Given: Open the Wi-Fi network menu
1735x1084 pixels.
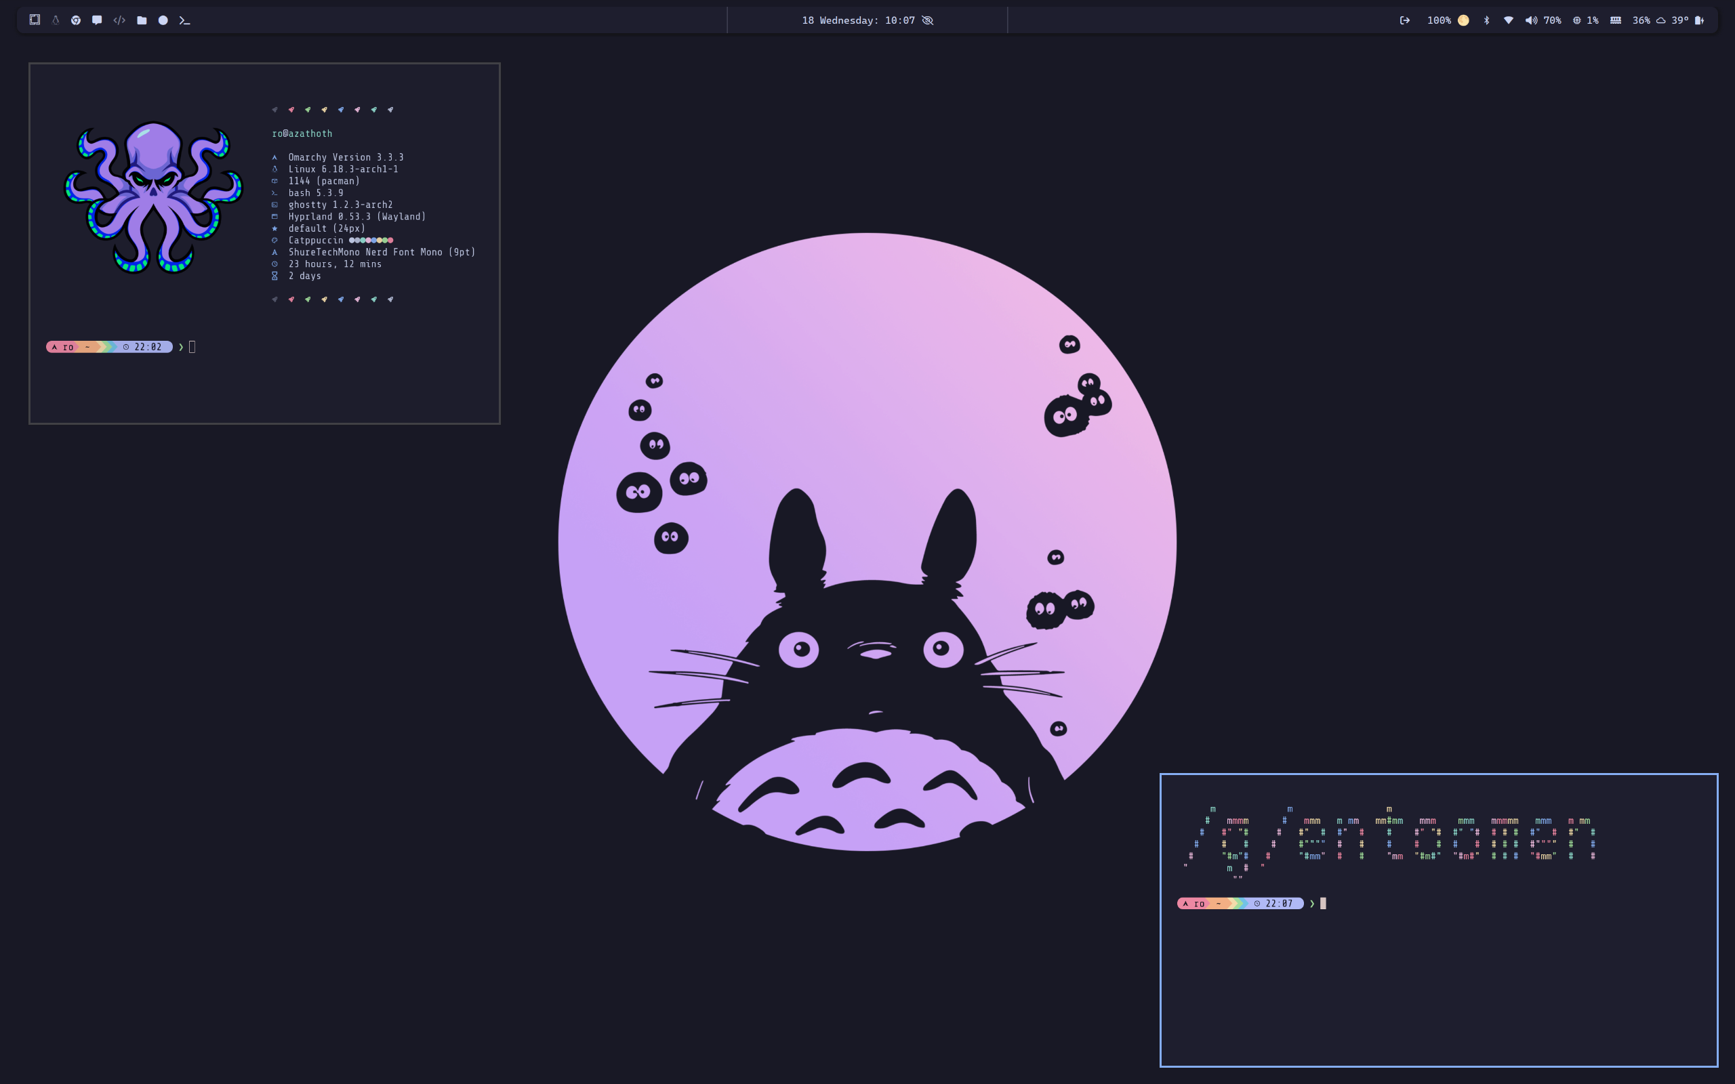Looking at the screenshot, I should click(x=1509, y=20).
